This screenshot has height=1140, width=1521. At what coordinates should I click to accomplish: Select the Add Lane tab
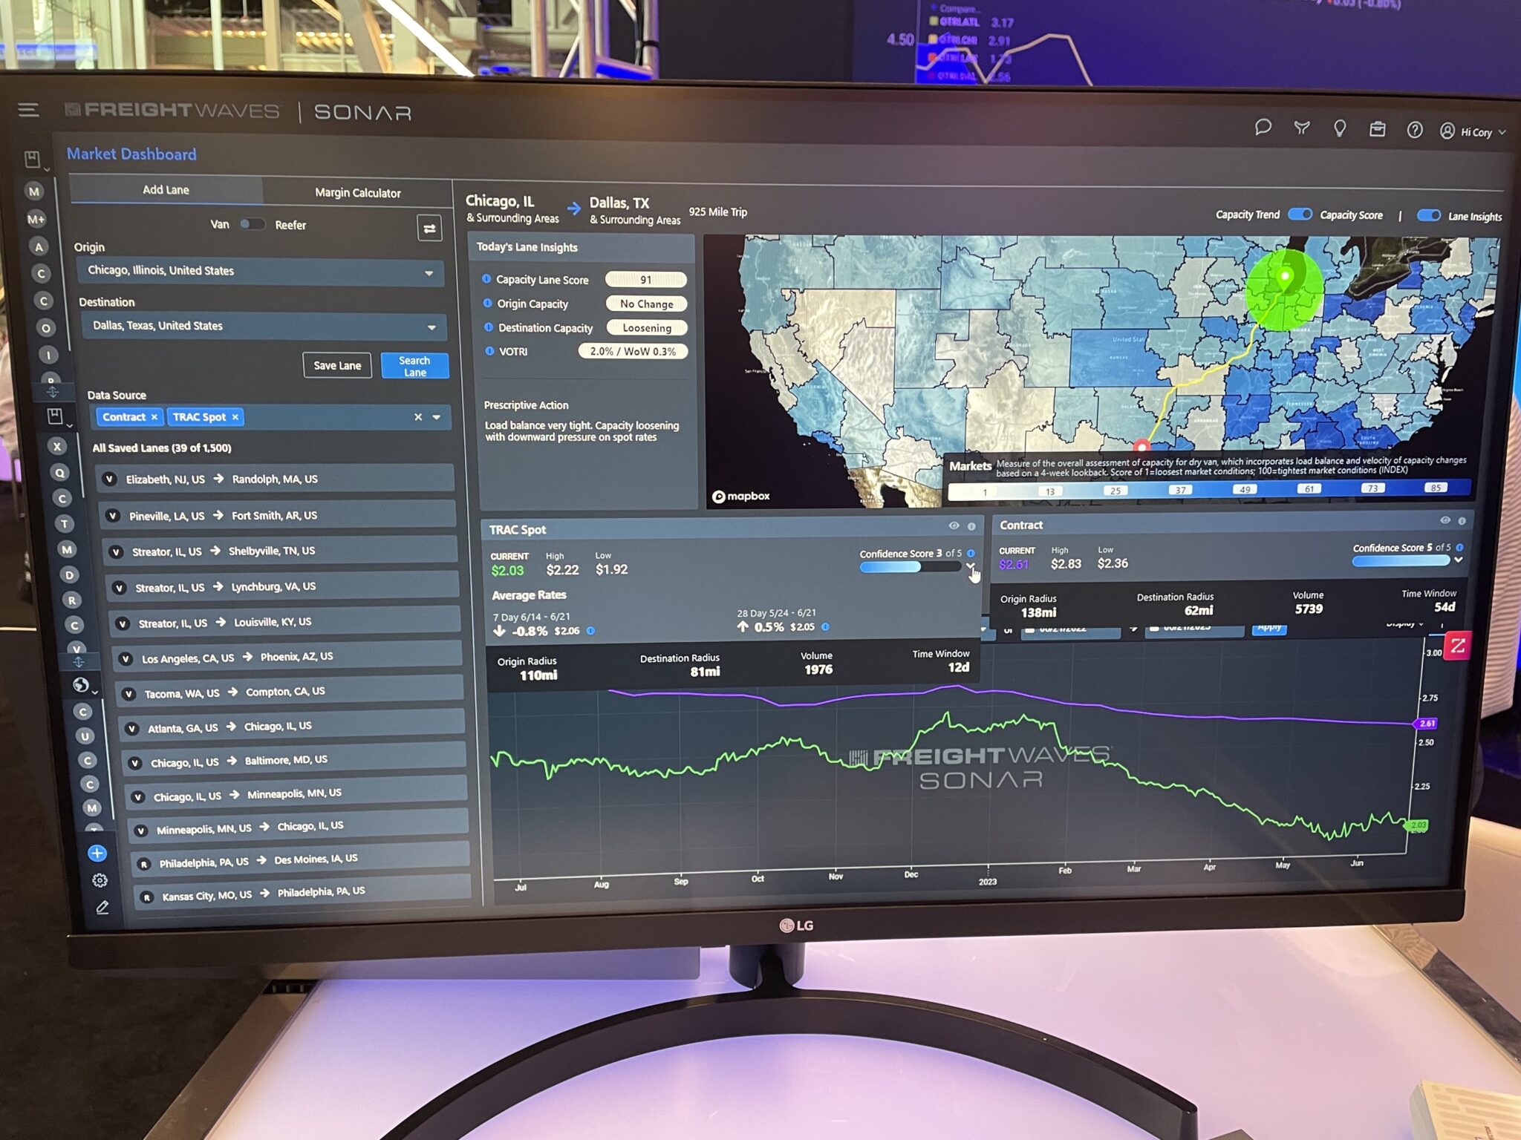click(x=168, y=191)
